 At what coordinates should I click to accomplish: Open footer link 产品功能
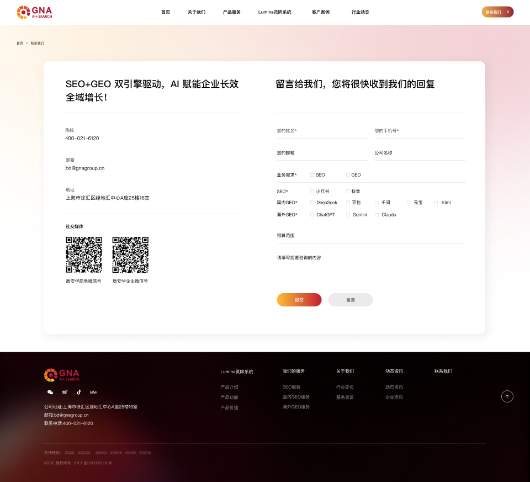[230, 398]
